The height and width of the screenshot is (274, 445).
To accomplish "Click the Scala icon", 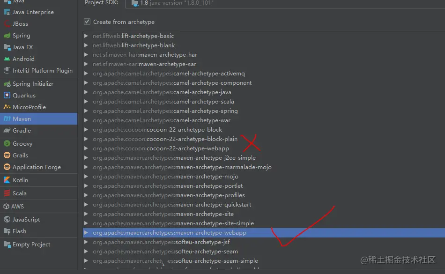I will click(7, 193).
